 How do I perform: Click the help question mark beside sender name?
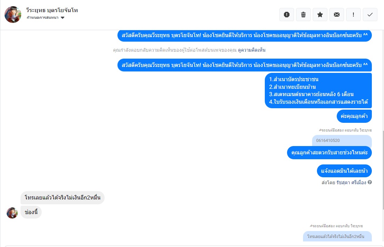click(370, 182)
